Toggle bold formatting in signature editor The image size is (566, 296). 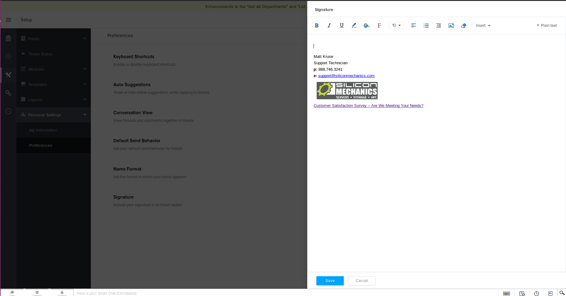(317, 26)
